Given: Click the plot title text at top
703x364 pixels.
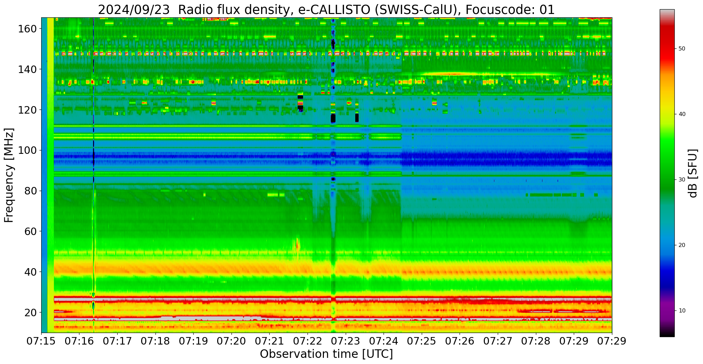Looking at the screenshot, I should [x=326, y=9].
